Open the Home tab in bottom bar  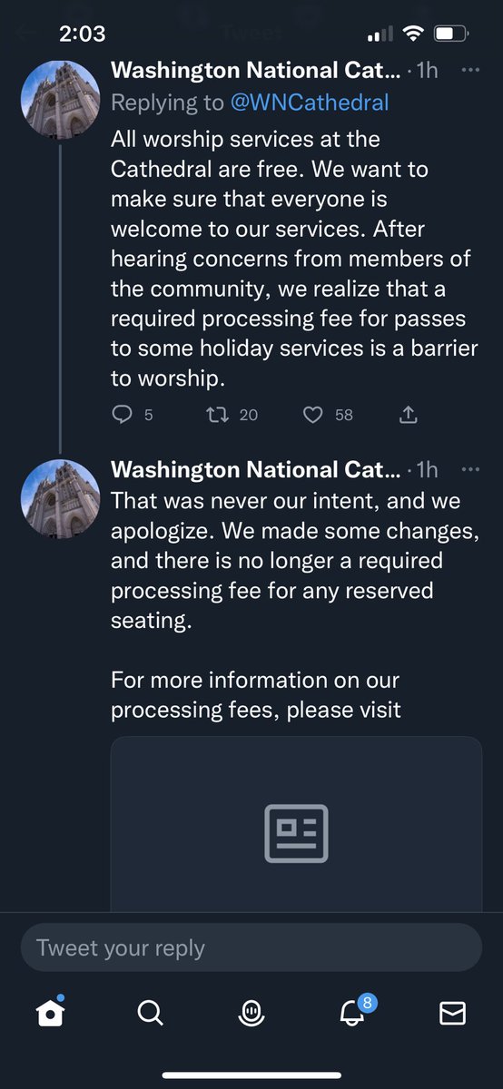pos(52,1013)
